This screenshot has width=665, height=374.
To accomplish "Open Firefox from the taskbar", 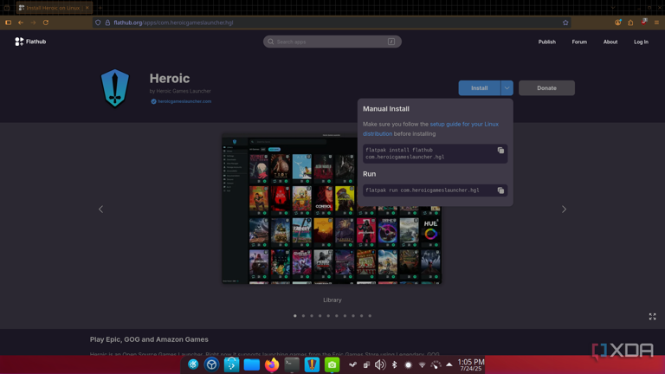I will (272, 365).
